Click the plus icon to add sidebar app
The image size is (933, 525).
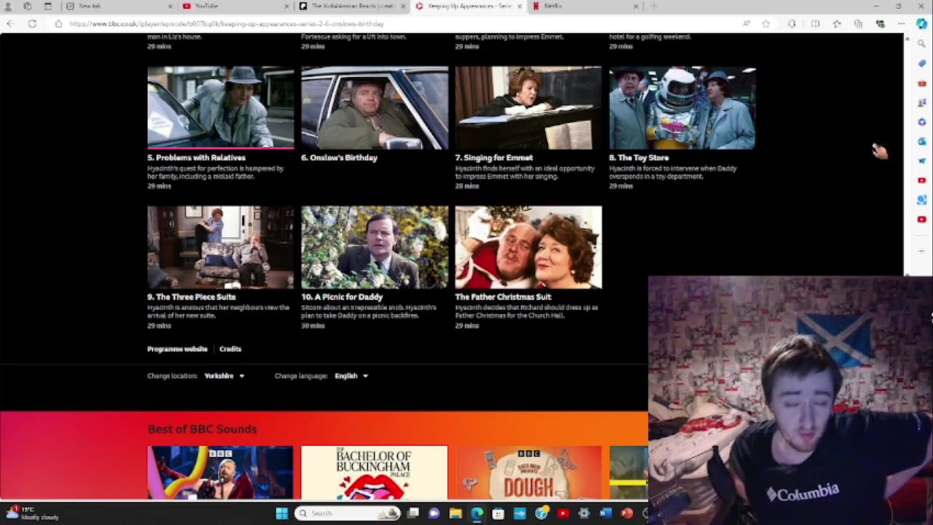tap(921, 251)
